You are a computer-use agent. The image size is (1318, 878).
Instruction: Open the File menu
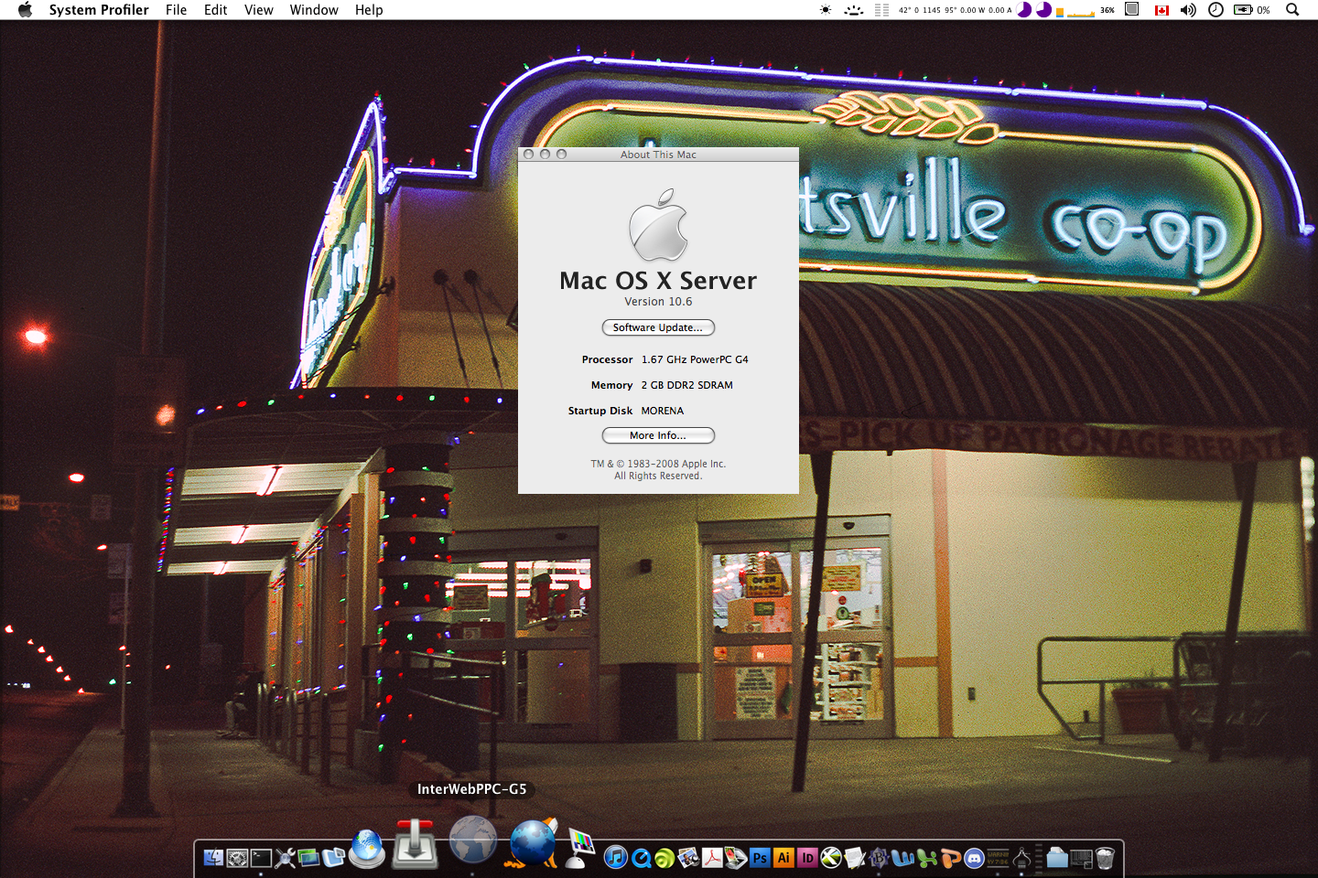[176, 10]
